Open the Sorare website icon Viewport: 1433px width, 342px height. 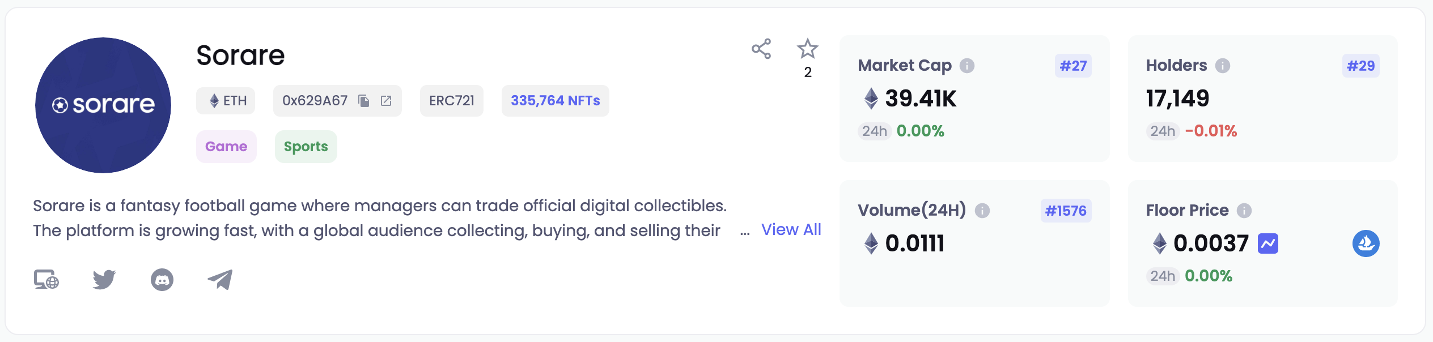[46, 280]
